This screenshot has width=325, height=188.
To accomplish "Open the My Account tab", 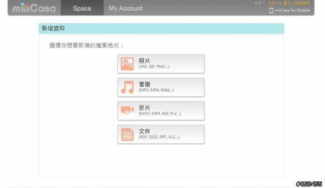I will [125, 8].
